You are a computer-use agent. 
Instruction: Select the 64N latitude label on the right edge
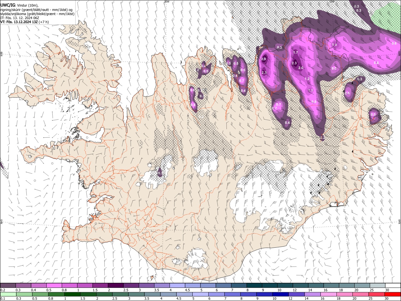click(399, 221)
